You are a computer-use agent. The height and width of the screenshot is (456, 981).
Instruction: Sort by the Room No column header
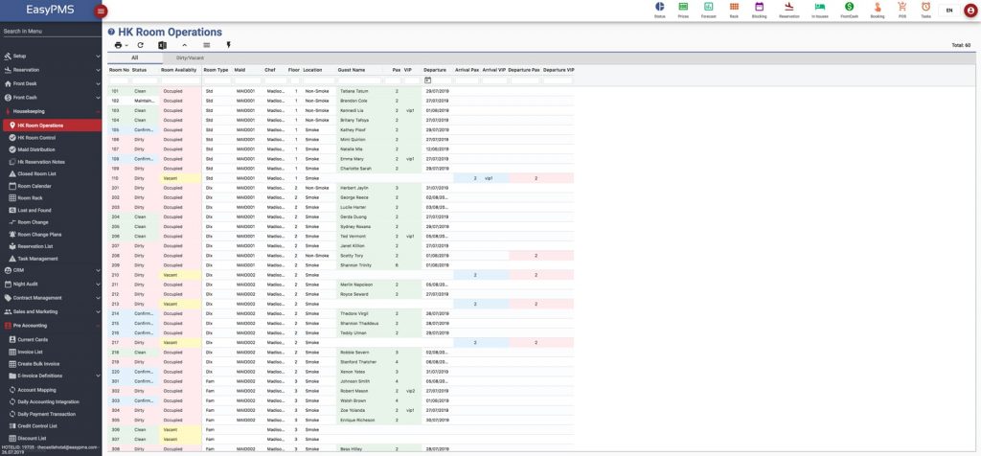point(119,70)
